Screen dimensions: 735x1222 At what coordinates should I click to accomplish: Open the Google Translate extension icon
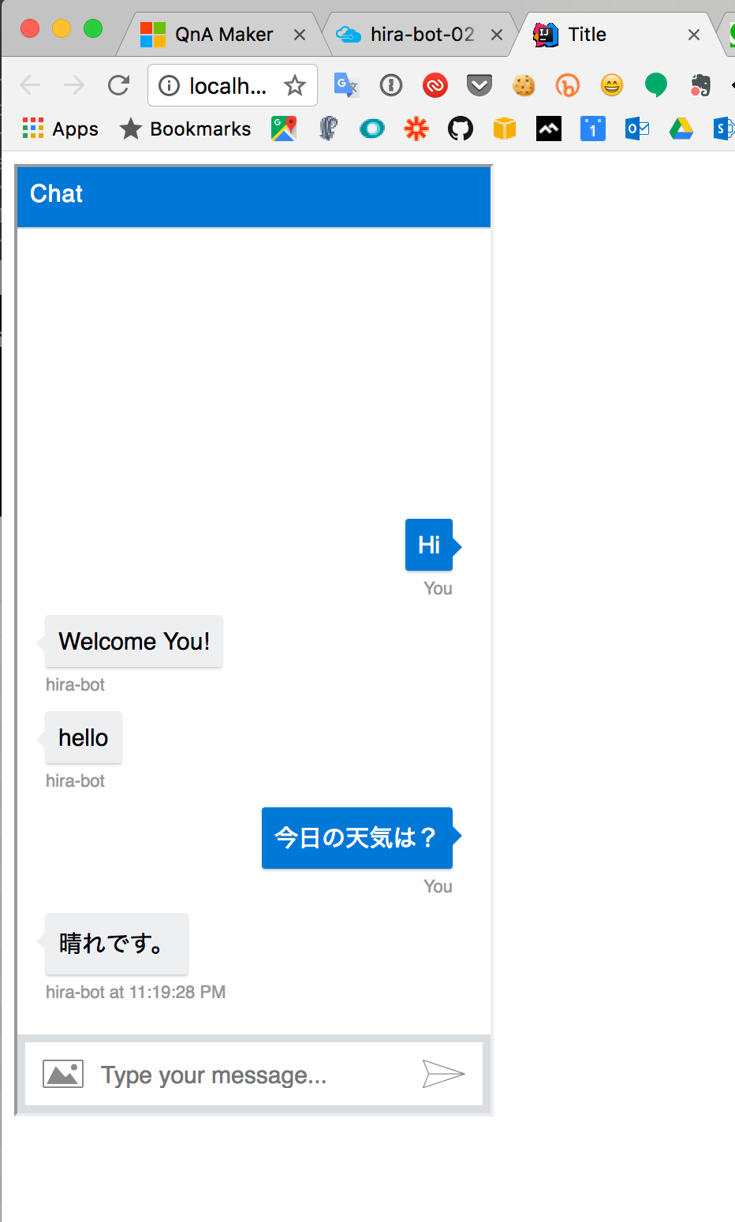(x=345, y=85)
